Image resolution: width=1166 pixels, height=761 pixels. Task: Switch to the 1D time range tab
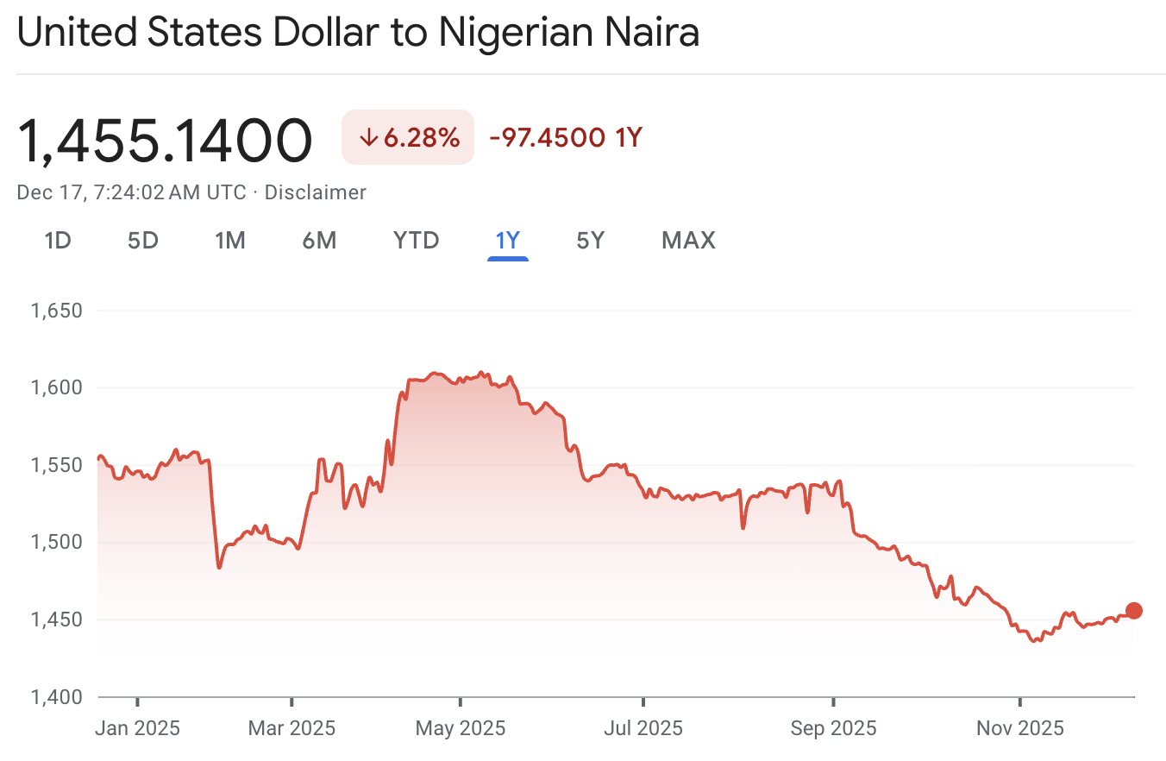pos(57,241)
